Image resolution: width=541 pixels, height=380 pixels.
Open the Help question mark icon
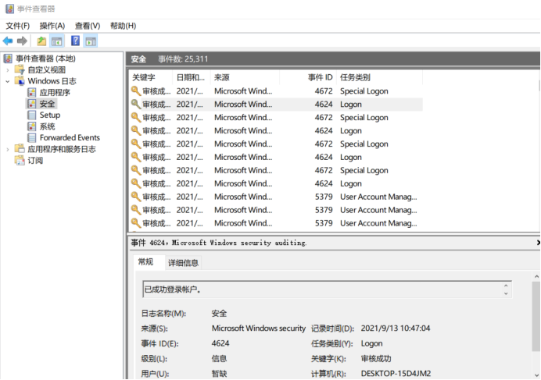pos(75,41)
